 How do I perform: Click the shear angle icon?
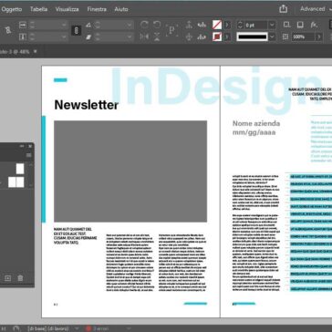coord(88,37)
